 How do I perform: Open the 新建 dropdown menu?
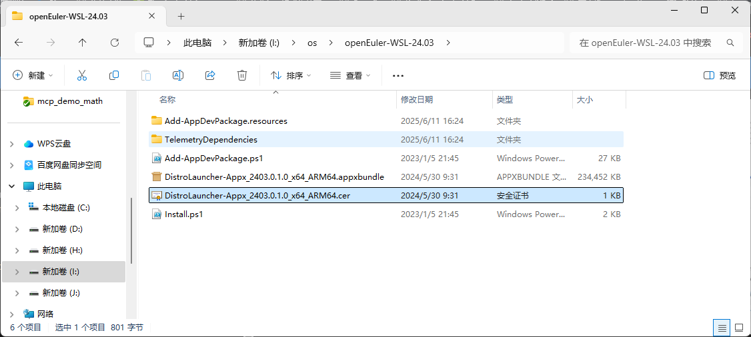33,75
